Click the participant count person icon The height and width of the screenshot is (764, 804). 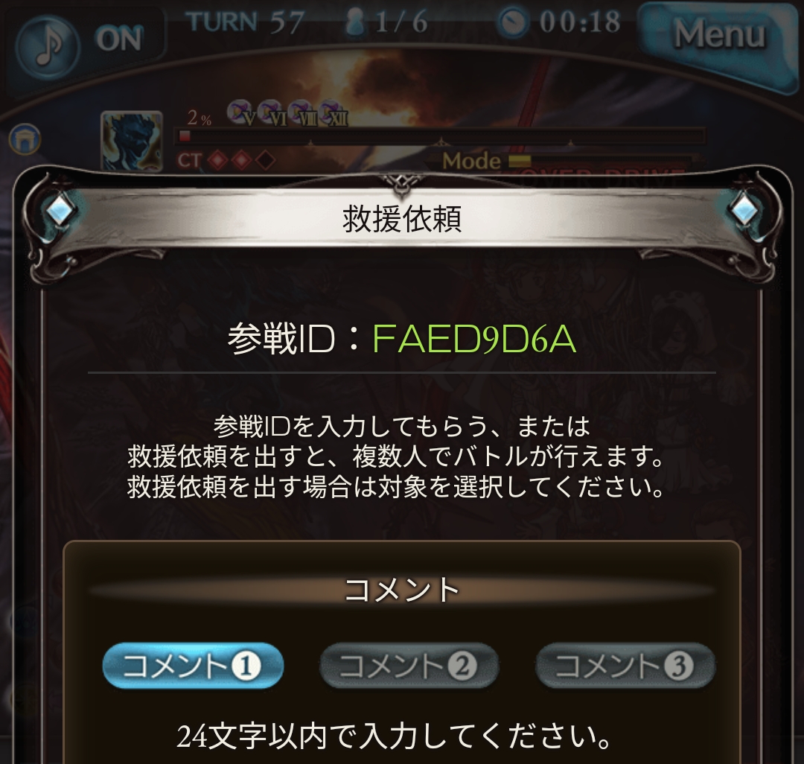click(x=354, y=22)
